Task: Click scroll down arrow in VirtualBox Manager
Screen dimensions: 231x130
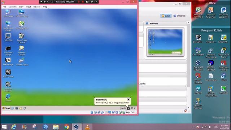Action: point(188,107)
